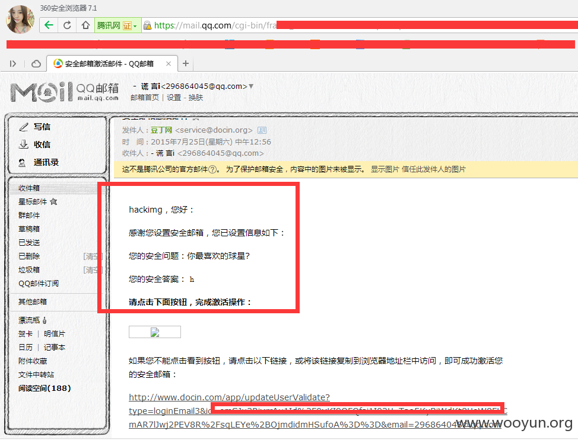Screen dimensions: 578x440
Task: Click recipient address <296864045@qq.com>
Action: (x=221, y=153)
